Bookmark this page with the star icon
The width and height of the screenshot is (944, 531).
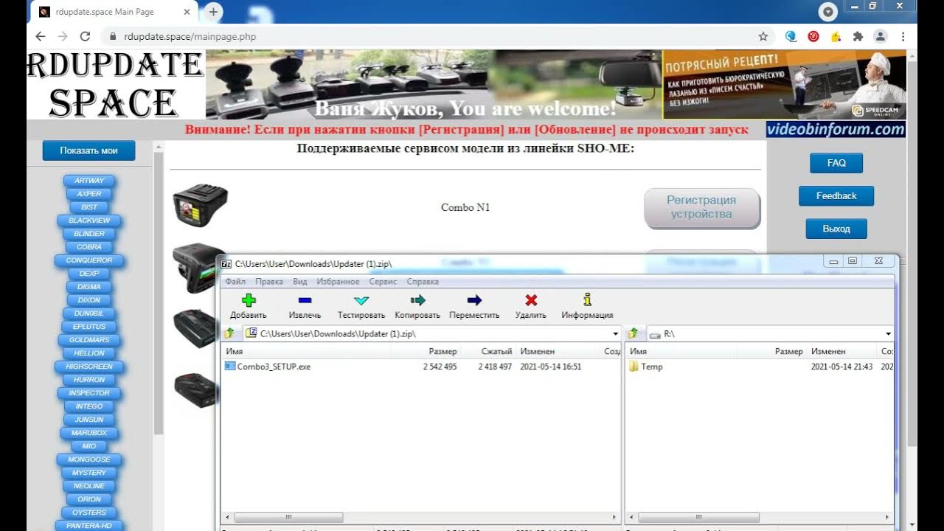coord(763,36)
